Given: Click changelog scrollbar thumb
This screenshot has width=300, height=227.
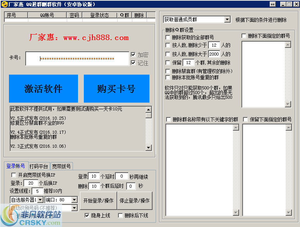Looking at the screenshot, I should coord(149,115).
